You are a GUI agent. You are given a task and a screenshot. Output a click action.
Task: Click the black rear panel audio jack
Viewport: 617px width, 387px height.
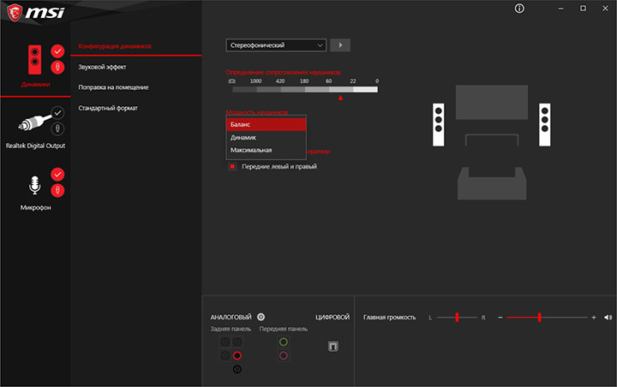click(237, 369)
